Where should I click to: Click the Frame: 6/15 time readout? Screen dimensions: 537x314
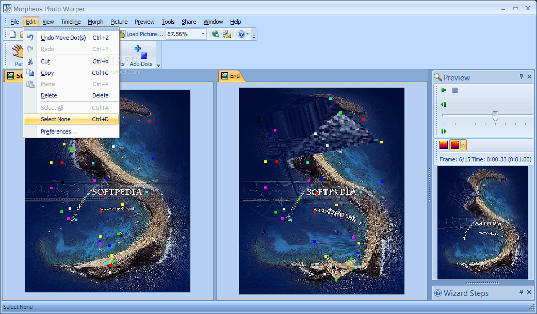tap(485, 159)
